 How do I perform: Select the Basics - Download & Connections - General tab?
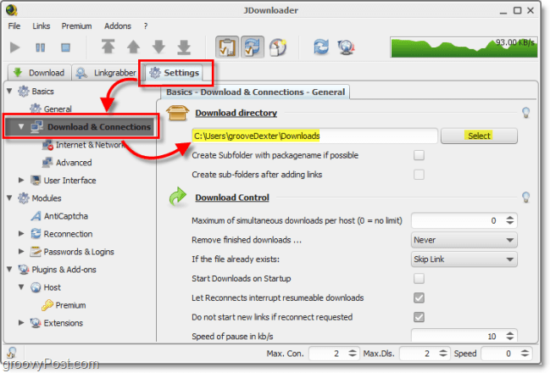pos(255,92)
